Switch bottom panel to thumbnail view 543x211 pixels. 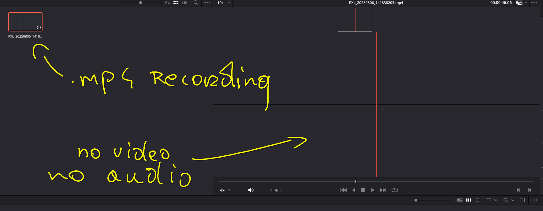pyautogui.click(x=469, y=200)
